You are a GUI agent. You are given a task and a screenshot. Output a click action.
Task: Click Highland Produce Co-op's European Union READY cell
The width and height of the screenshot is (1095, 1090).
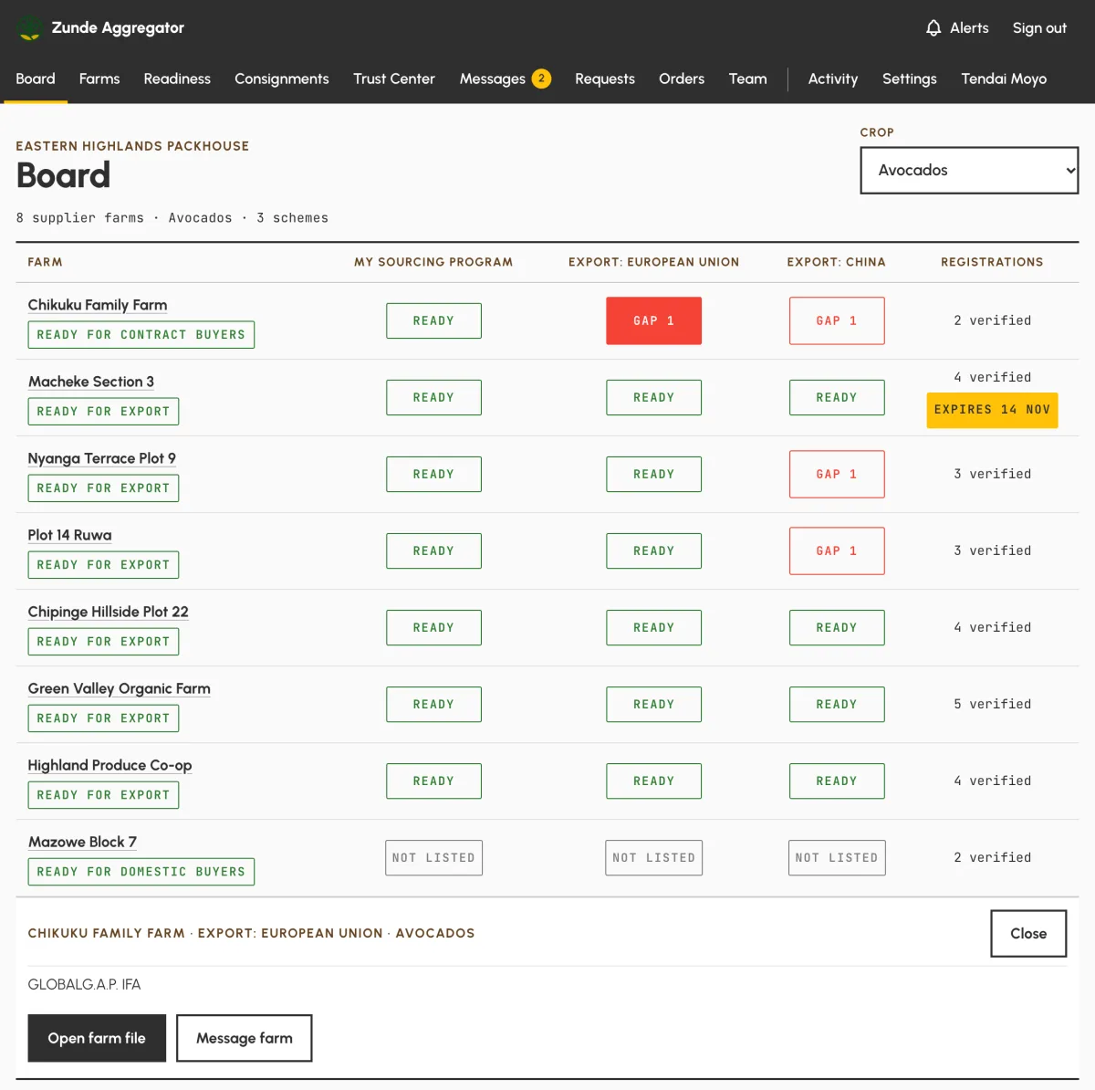coord(654,781)
